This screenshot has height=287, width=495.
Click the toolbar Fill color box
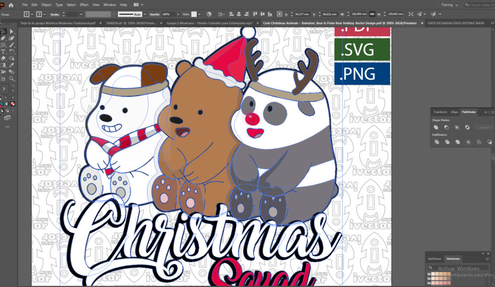[4, 89]
